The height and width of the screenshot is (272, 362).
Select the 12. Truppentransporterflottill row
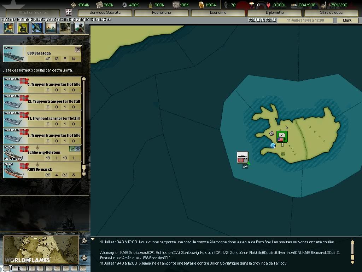click(42, 102)
